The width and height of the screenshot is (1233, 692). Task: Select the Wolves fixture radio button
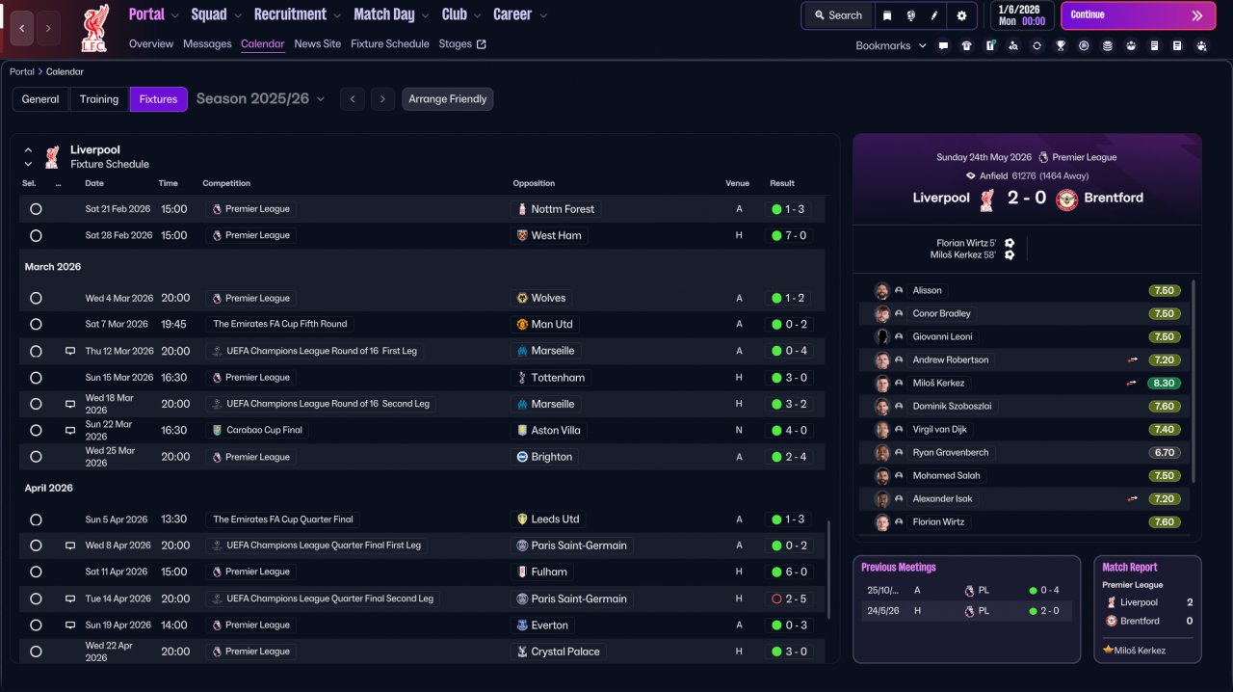pyautogui.click(x=36, y=298)
